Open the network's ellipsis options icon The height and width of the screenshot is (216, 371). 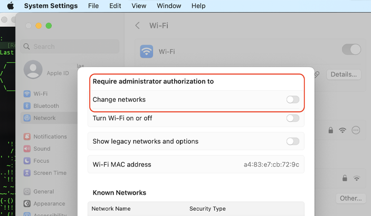coord(356,130)
